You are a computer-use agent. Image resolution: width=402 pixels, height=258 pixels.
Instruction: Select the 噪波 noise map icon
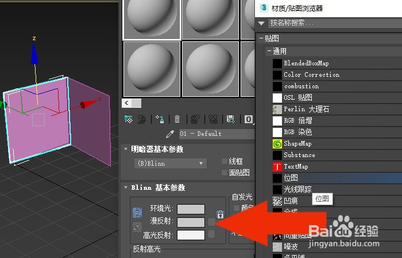tap(277, 247)
